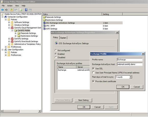Click the Centrify Cloud Management red swirl icon

tap(12, 28)
